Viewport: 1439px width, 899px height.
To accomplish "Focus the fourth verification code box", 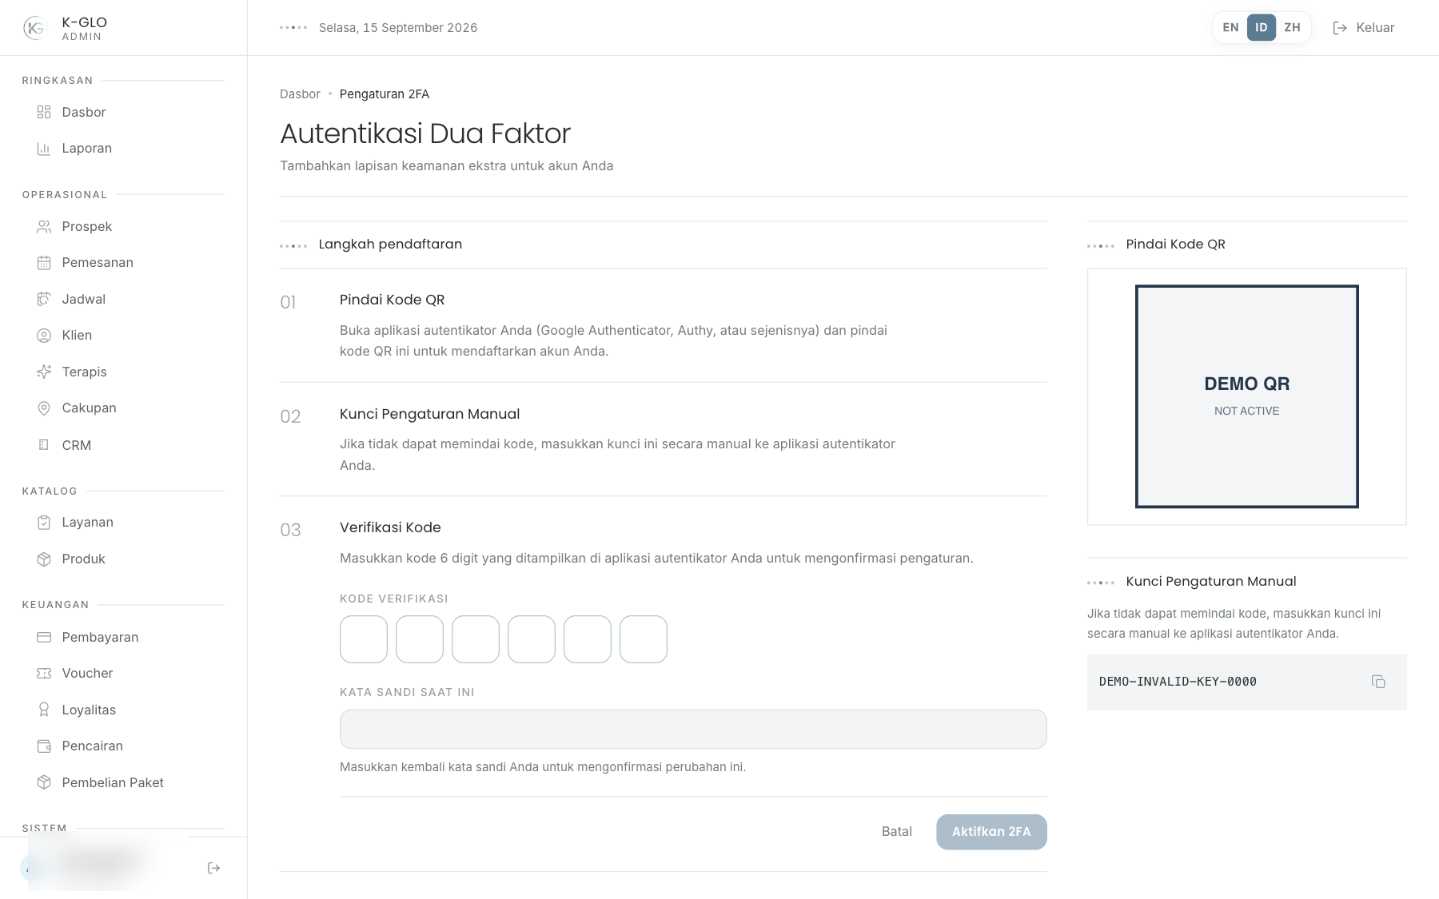I will pos(532,639).
